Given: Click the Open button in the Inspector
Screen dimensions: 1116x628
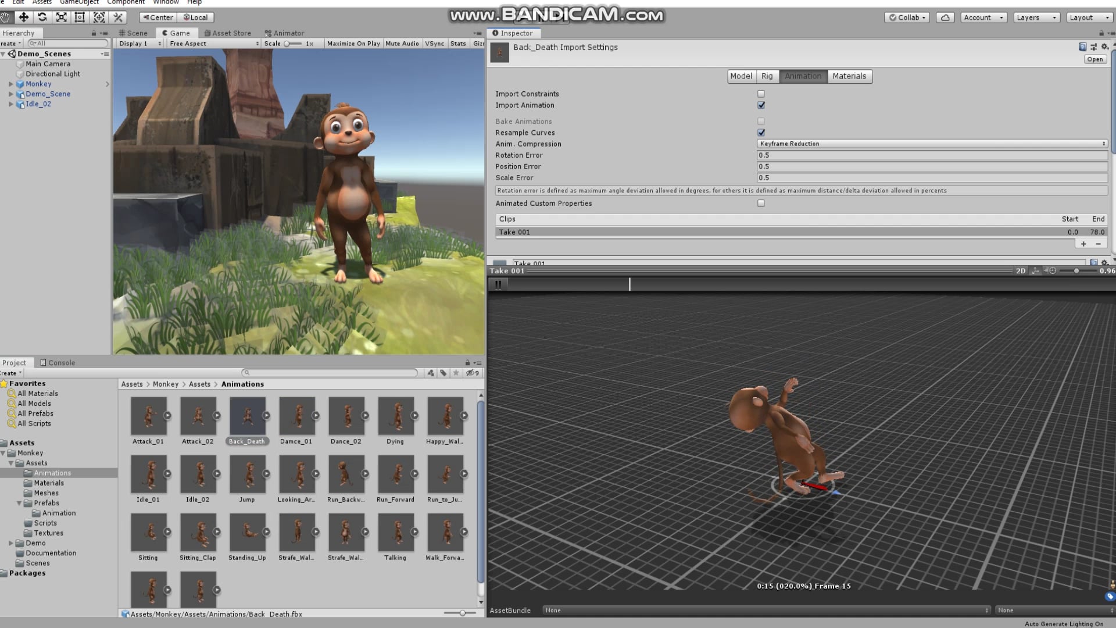Looking at the screenshot, I should coord(1094,59).
